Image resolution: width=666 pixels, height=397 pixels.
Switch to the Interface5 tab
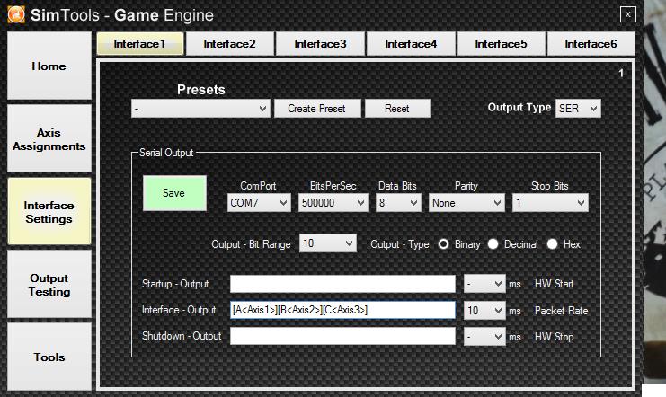[502, 44]
